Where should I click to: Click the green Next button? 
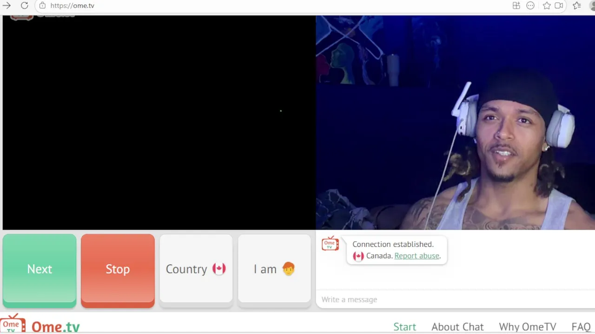click(x=40, y=270)
